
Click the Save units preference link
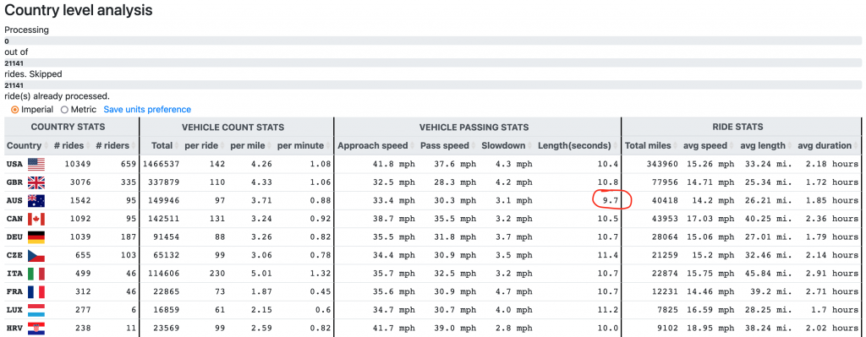(147, 110)
